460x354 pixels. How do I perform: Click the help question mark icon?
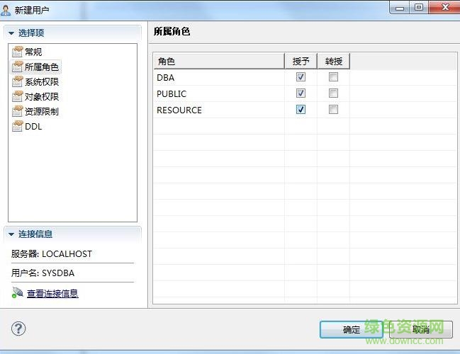click(19, 329)
